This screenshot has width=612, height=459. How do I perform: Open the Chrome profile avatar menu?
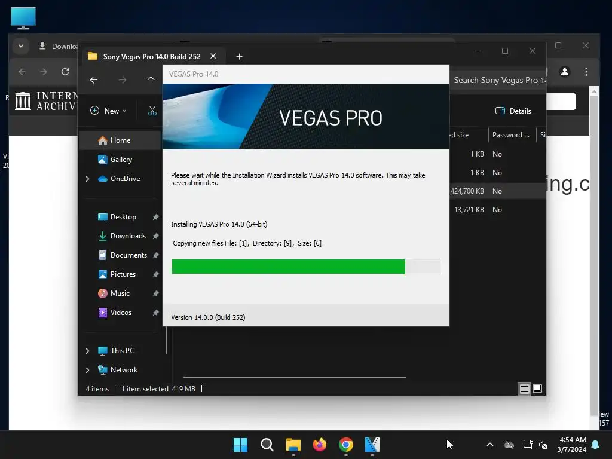pyautogui.click(x=565, y=72)
